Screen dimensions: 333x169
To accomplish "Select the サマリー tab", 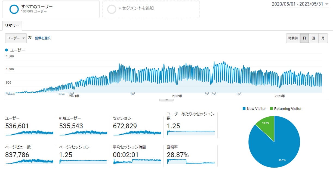I will pyautogui.click(x=12, y=25).
